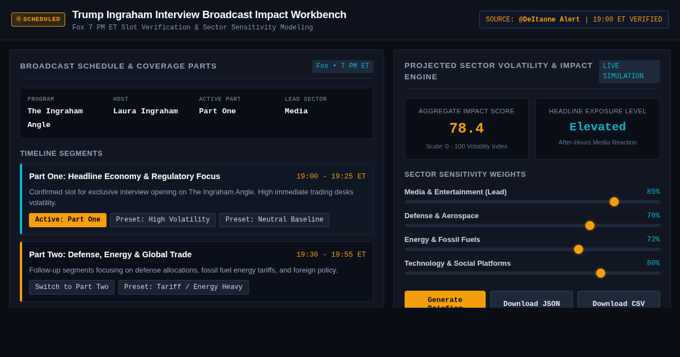Apply Preset: Neutral Baseline
680x357 pixels.
tap(274, 220)
